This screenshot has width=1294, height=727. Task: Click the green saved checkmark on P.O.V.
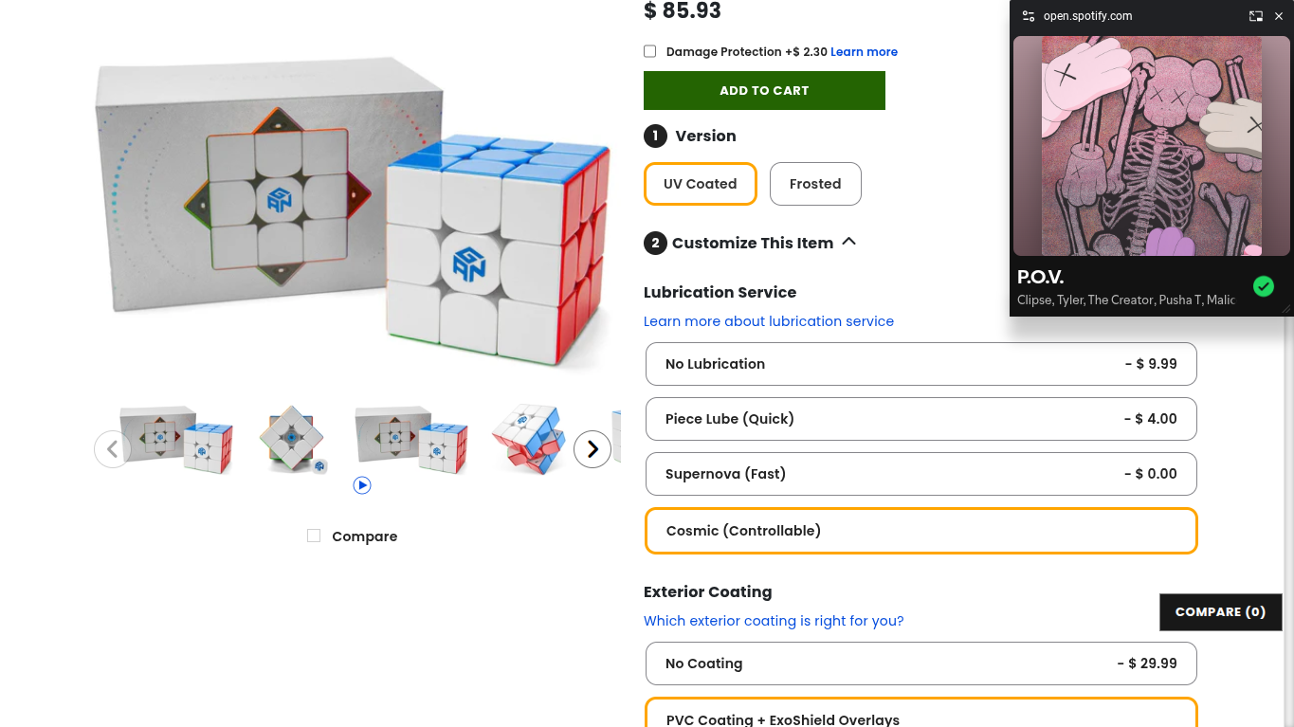pos(1264,286)
